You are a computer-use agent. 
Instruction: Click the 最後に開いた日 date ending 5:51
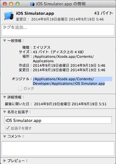pyautogui.click(x=70, y=104)
